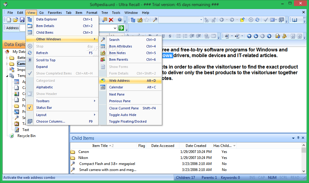Image resolution: width=309 pixels, height=183 pixels.
Task: Click the Underline formatting icon
Action: click(163, 36)
